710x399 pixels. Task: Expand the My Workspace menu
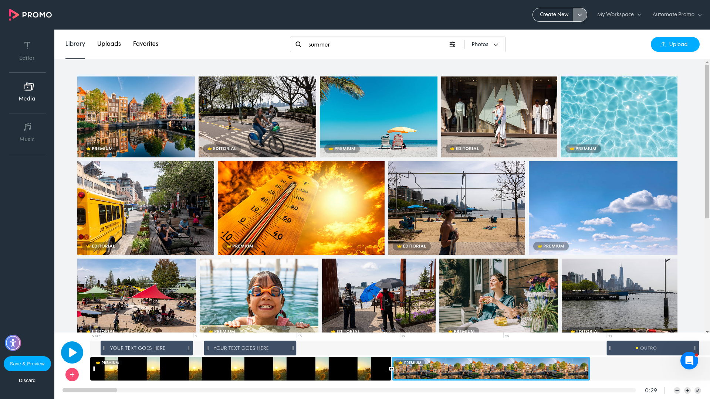point(619,15)
